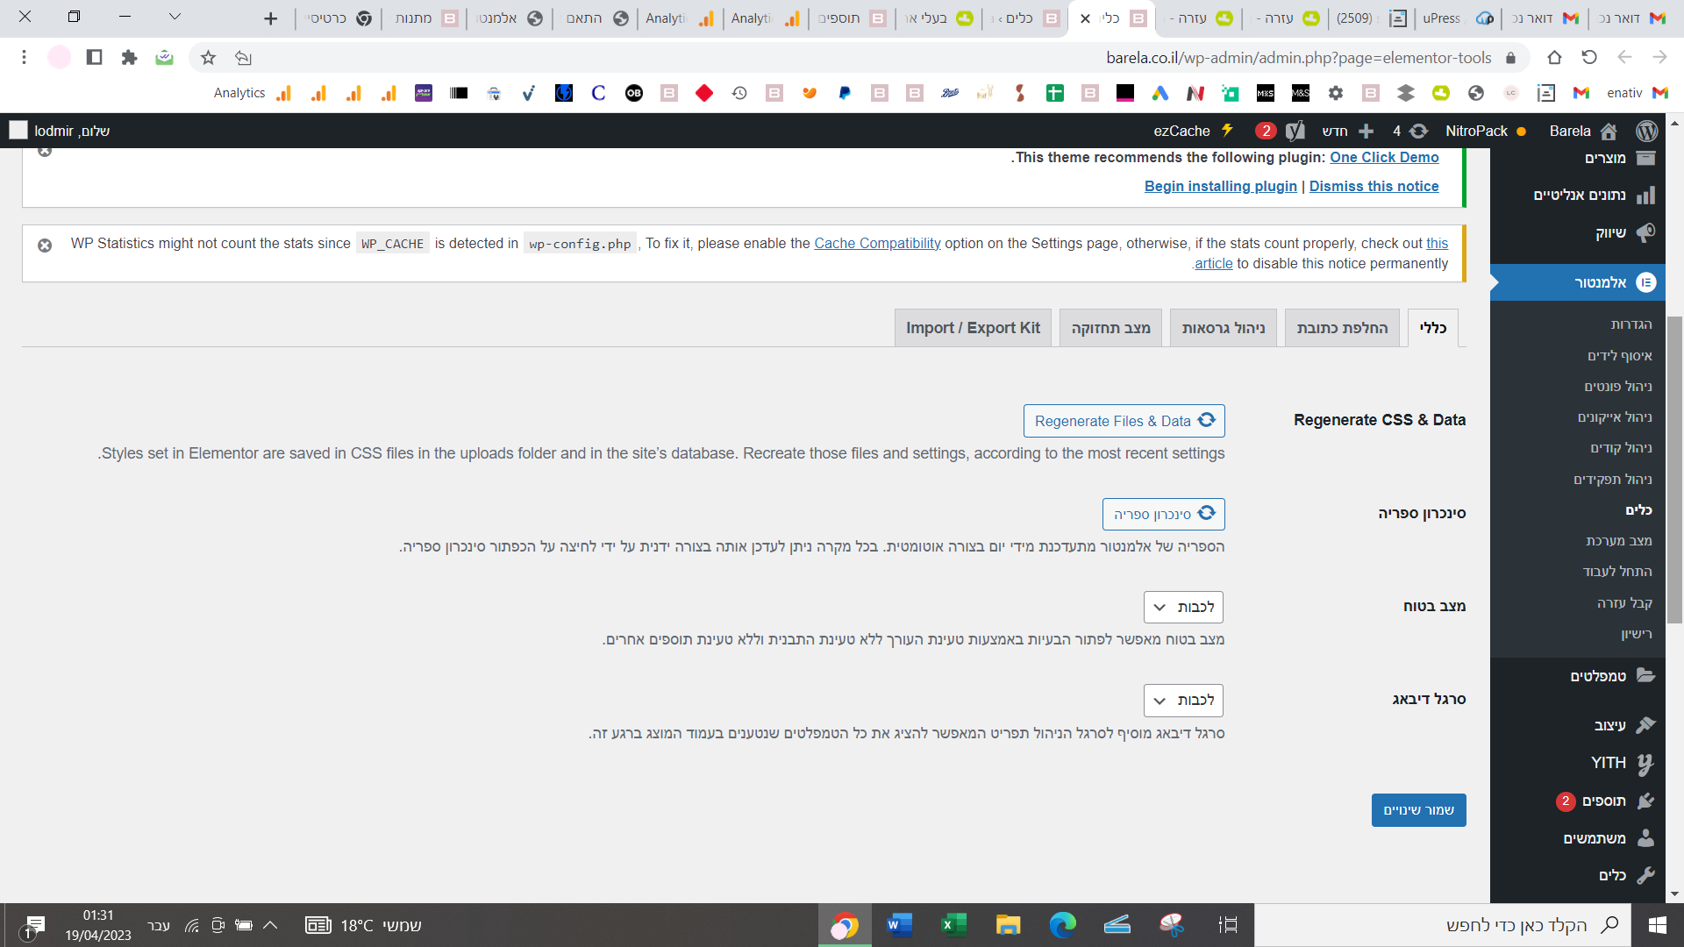This screenshot has height=947, width=1684.
Task: Click the Windows taskbar search field
Action: click(x=1491, y=925)
